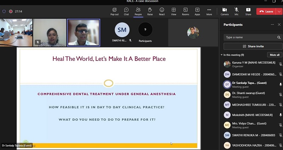Screen dimensions: 283x150
Task: Toggle the Camera on or off
Action: pos(224,11)
